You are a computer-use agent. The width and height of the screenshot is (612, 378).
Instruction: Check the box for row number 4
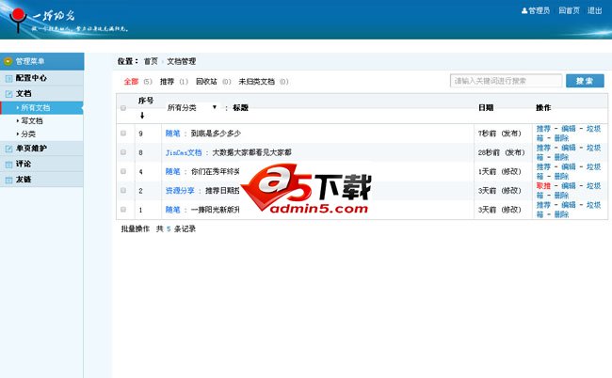coord(123,171)
